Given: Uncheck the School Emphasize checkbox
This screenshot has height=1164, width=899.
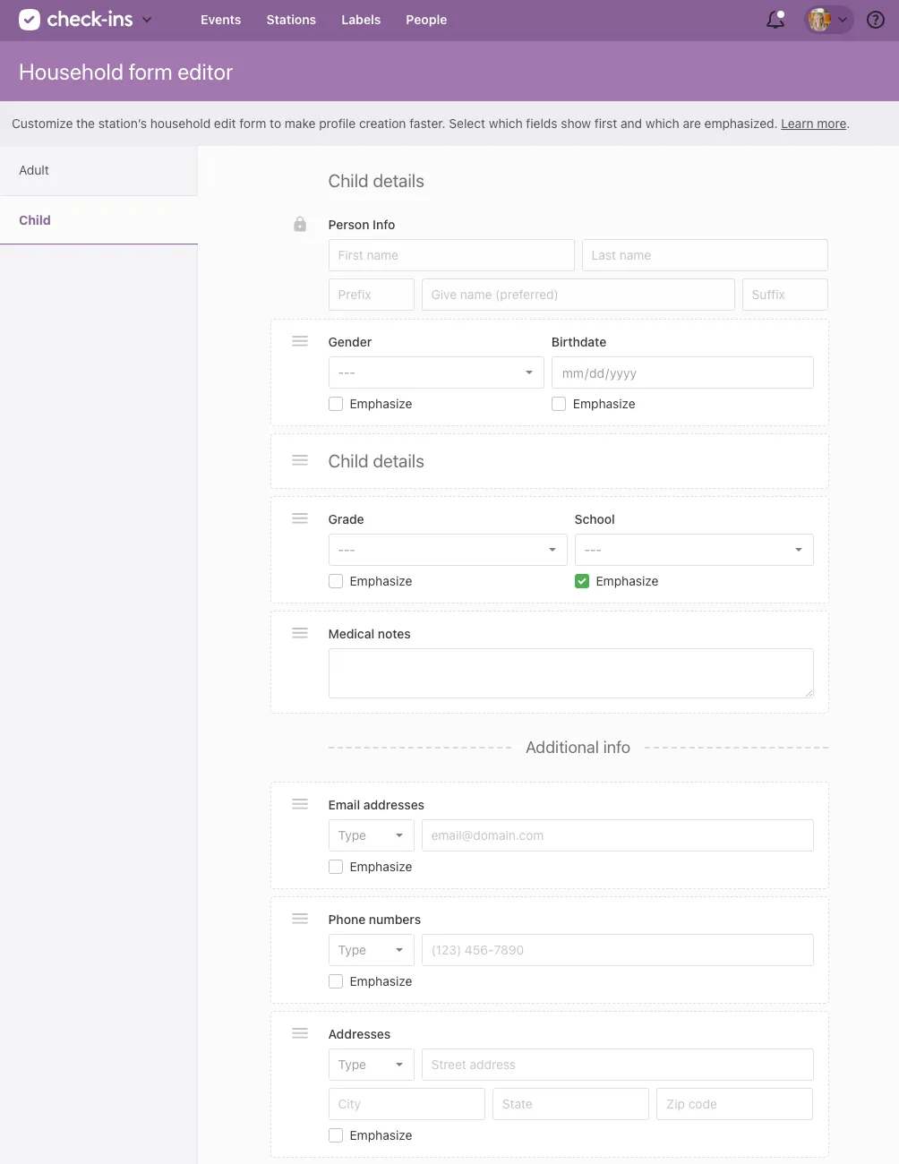Looking at the screenshot, I should [x=582, y=581].
